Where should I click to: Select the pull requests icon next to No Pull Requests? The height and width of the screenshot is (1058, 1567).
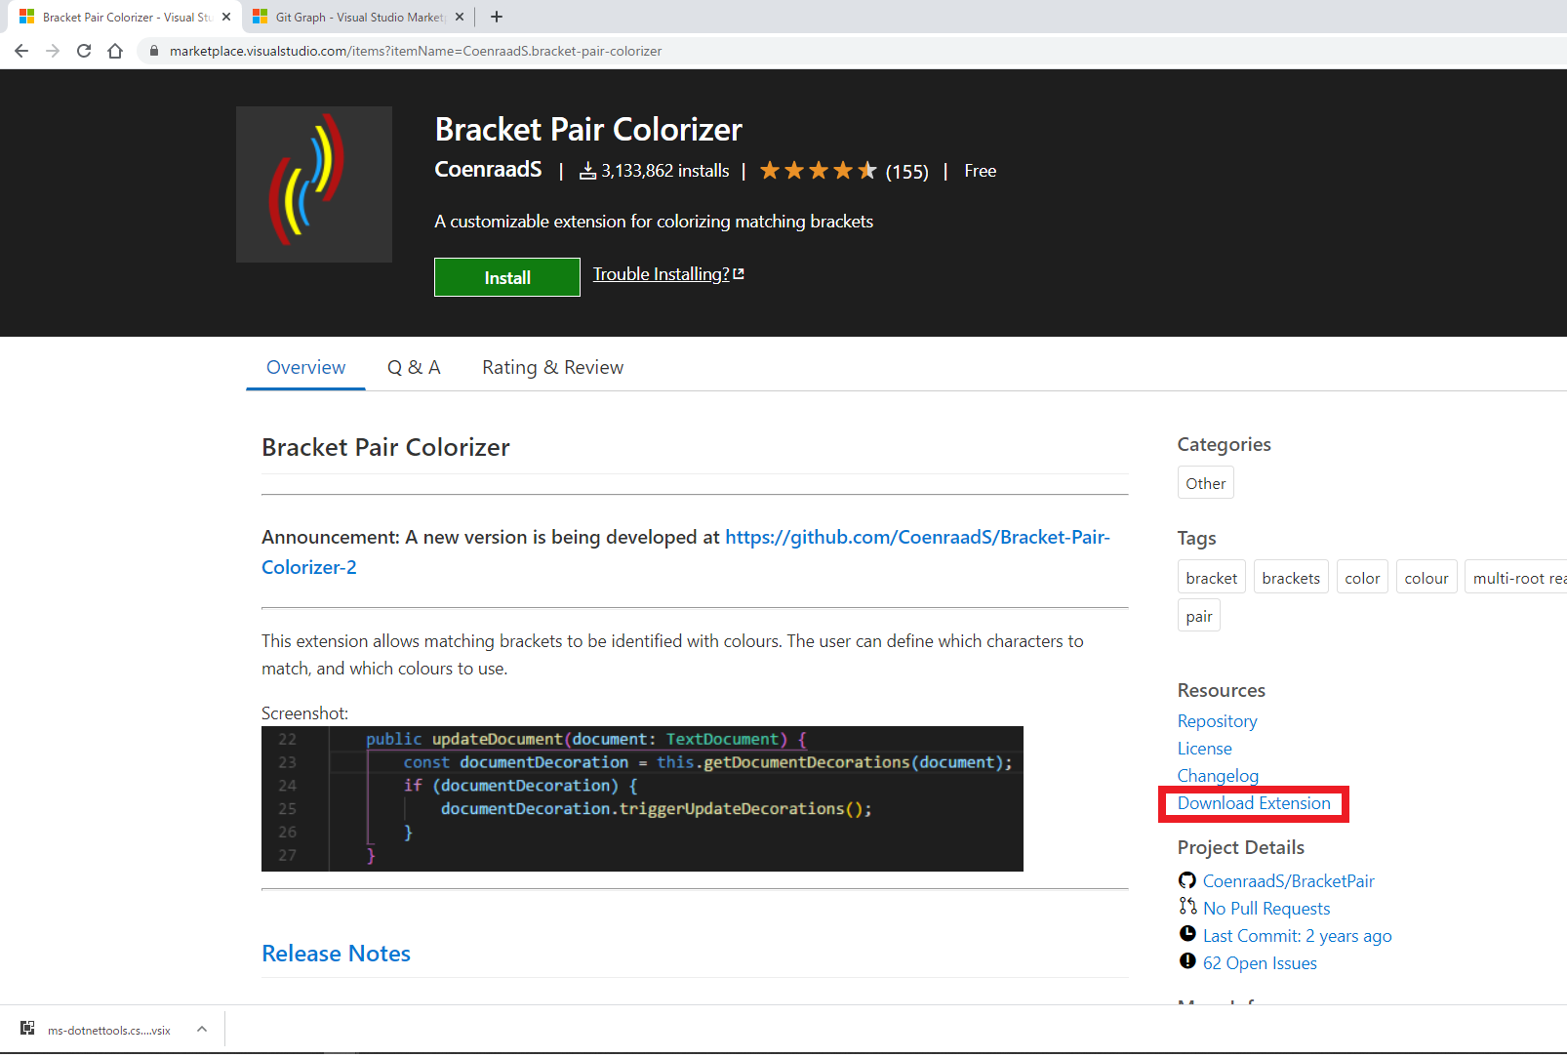pyautogui.click(x=1186, y=908)
